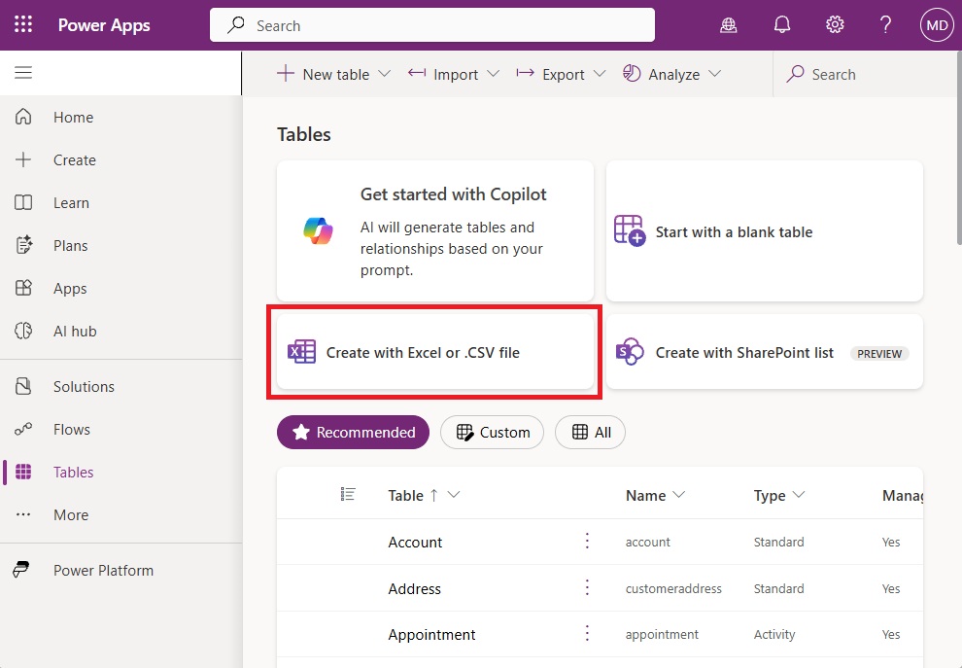Click the help question mark icon
Image resolution: width=962 pixels, height=668 pixels.
pos(885,25)
